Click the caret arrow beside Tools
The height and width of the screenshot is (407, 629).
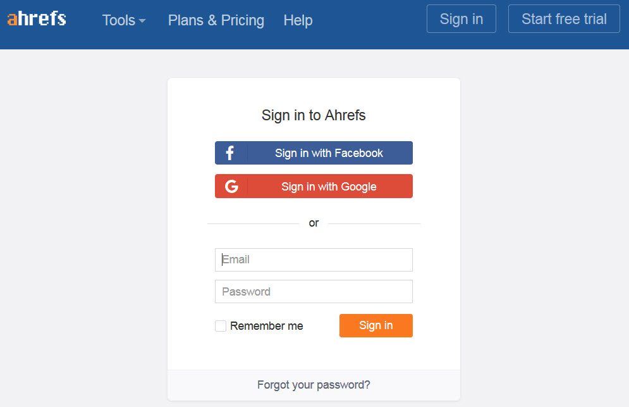coord(142,21)
